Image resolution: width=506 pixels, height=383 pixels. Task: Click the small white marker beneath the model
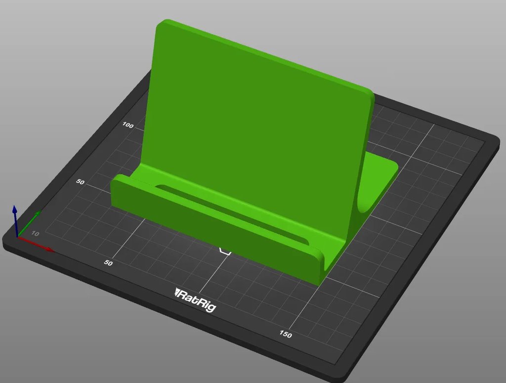(225, 251)
